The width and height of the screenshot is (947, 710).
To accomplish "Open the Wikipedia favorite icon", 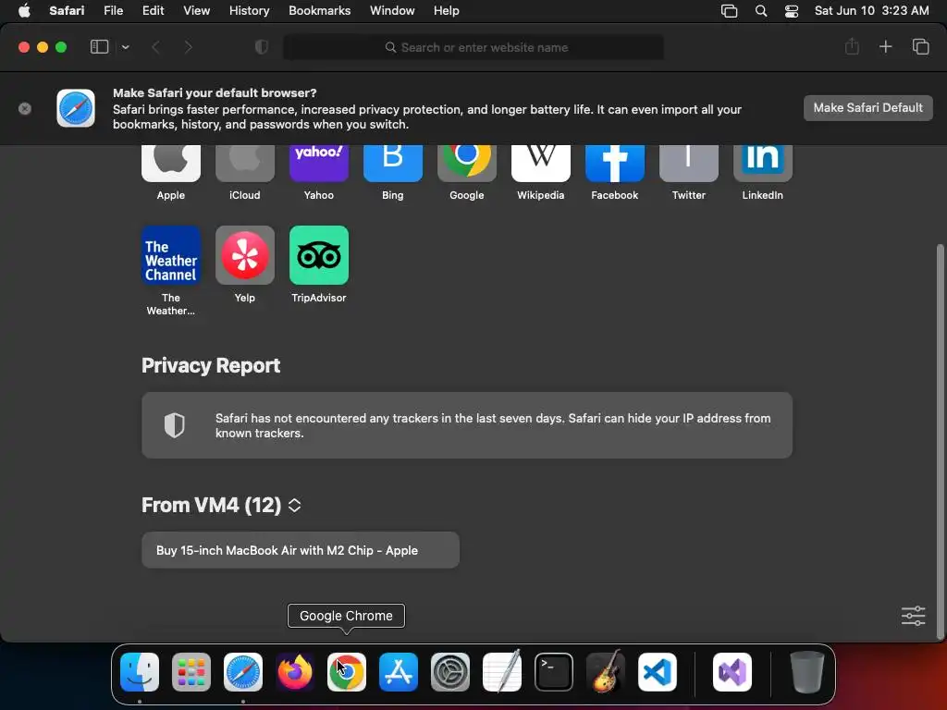I will point(540,163).
